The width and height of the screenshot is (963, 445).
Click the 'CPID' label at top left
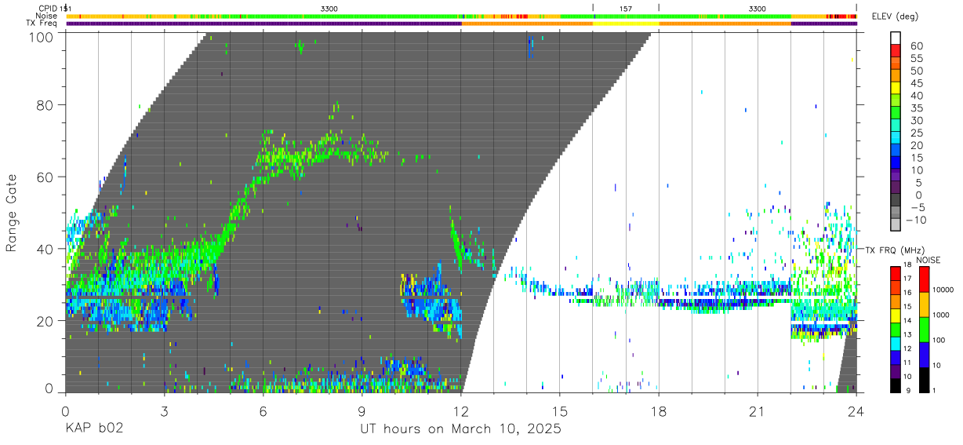click(46, 8)
